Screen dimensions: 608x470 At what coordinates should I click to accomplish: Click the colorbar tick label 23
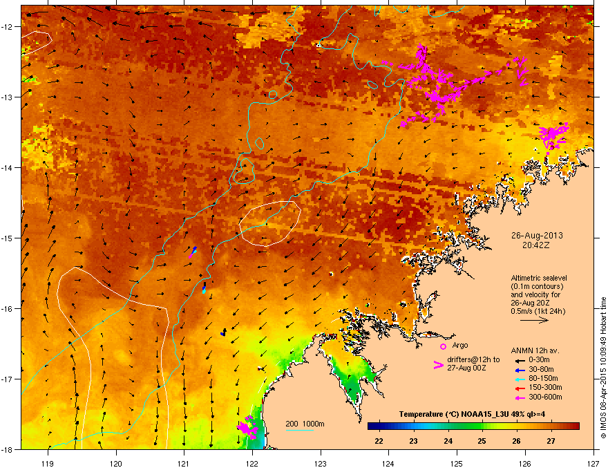pos(414,441)
